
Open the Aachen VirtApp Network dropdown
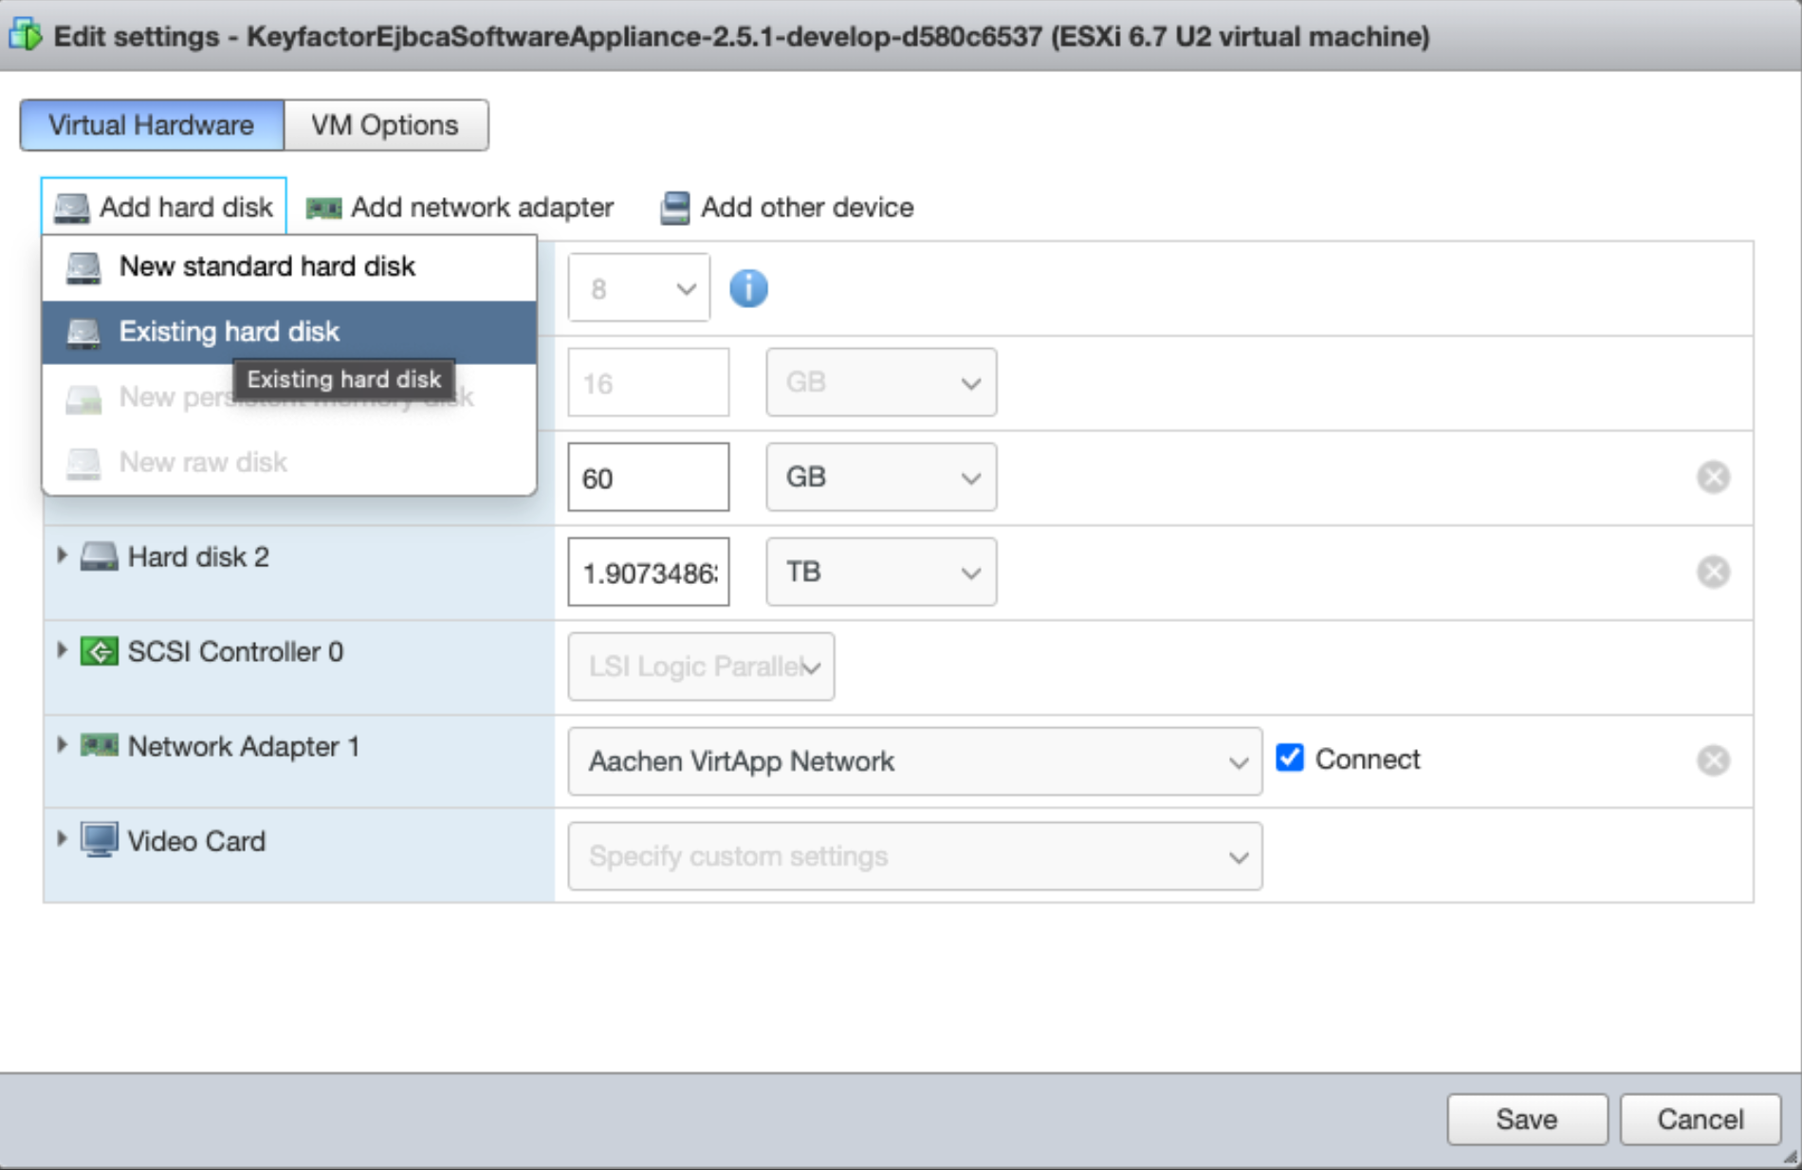pyautogui.click(x=914, y=761)
